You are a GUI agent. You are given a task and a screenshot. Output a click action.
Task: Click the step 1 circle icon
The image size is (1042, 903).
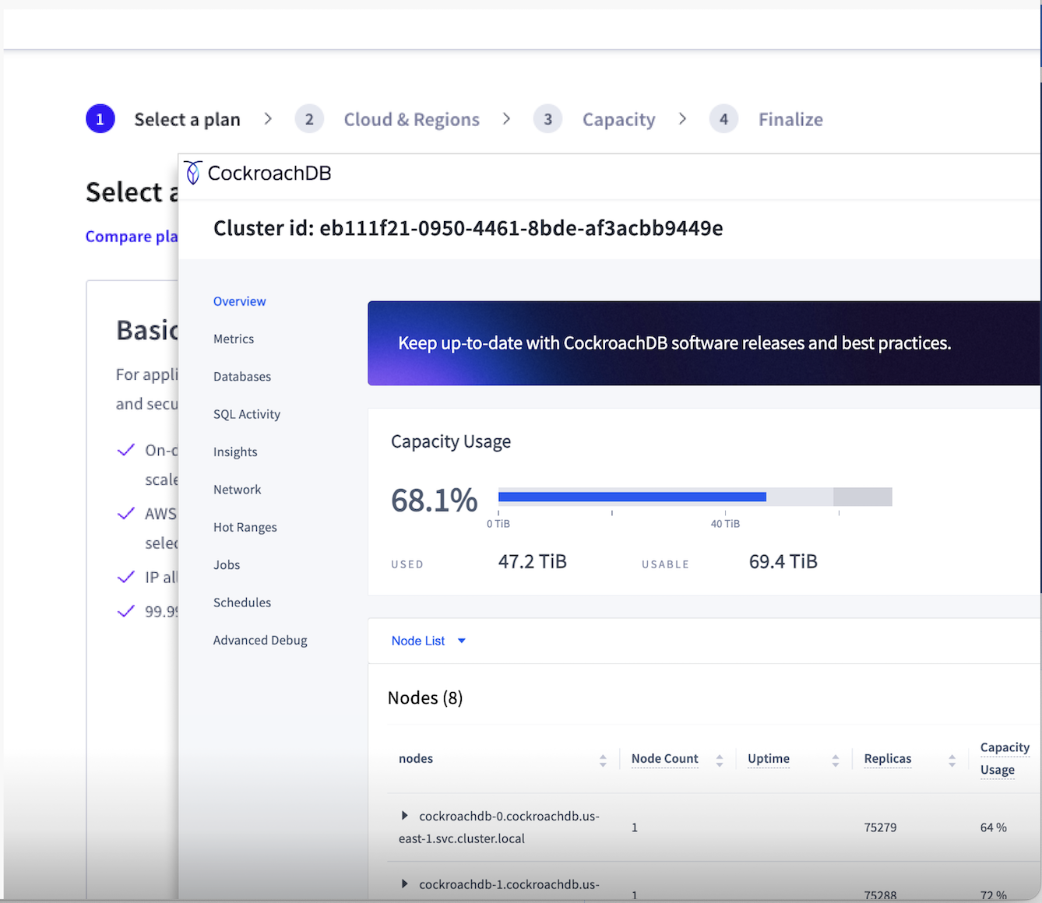pyautogui.click(x=100, y=119)
